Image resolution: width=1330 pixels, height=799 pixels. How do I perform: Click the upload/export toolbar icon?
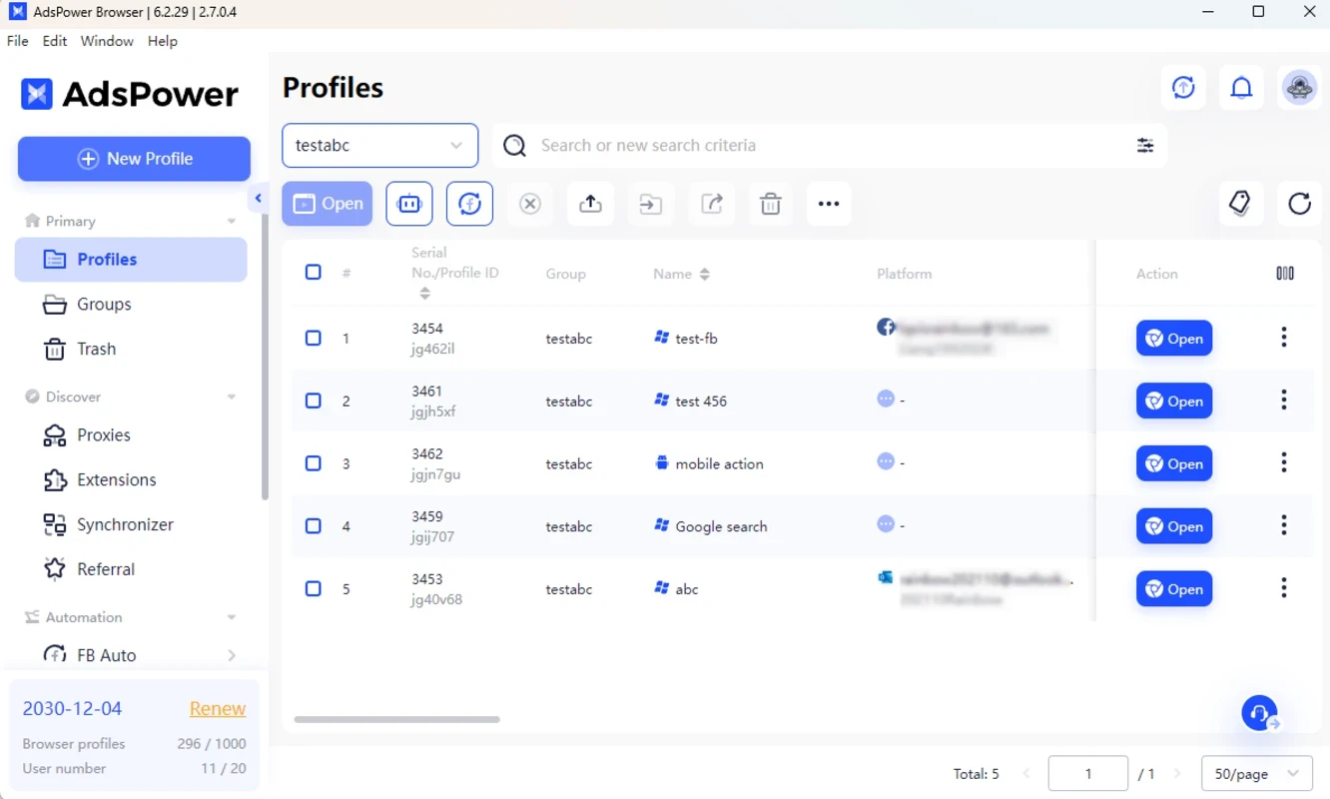pyautogui.click(x=590, y=204)
